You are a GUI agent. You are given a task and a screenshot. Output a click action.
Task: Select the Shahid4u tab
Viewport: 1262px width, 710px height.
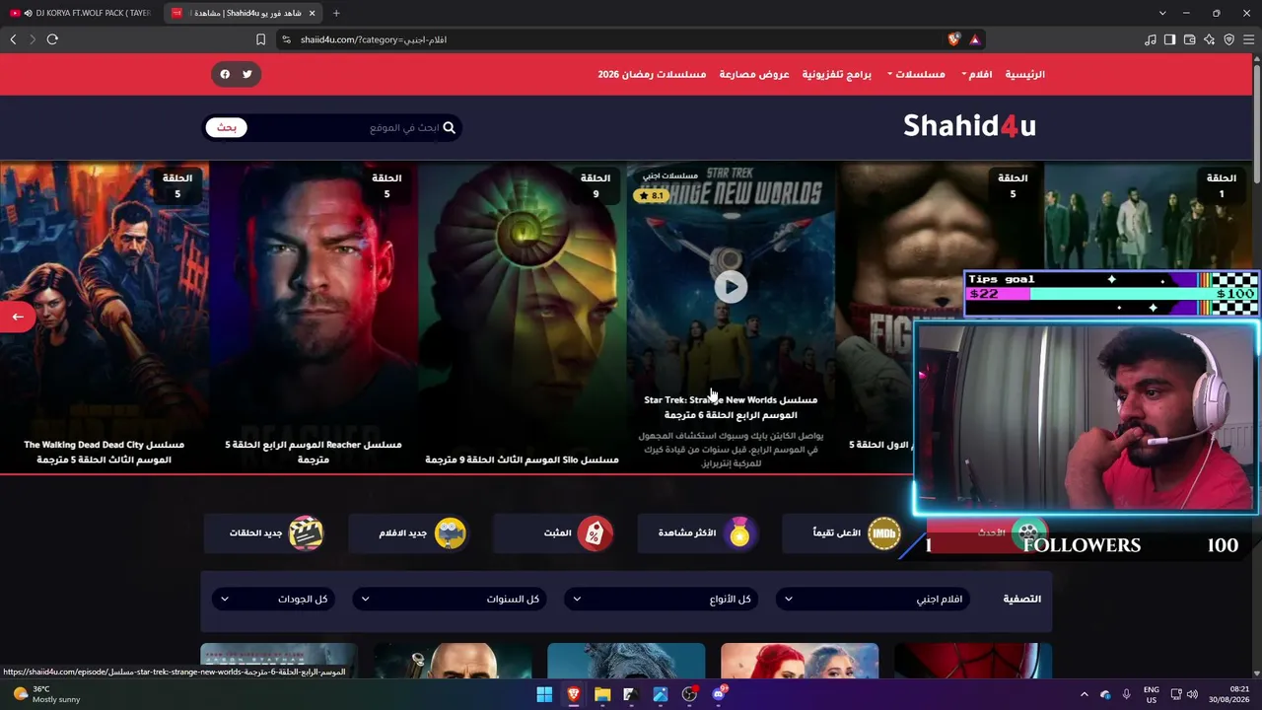(243, 13)
